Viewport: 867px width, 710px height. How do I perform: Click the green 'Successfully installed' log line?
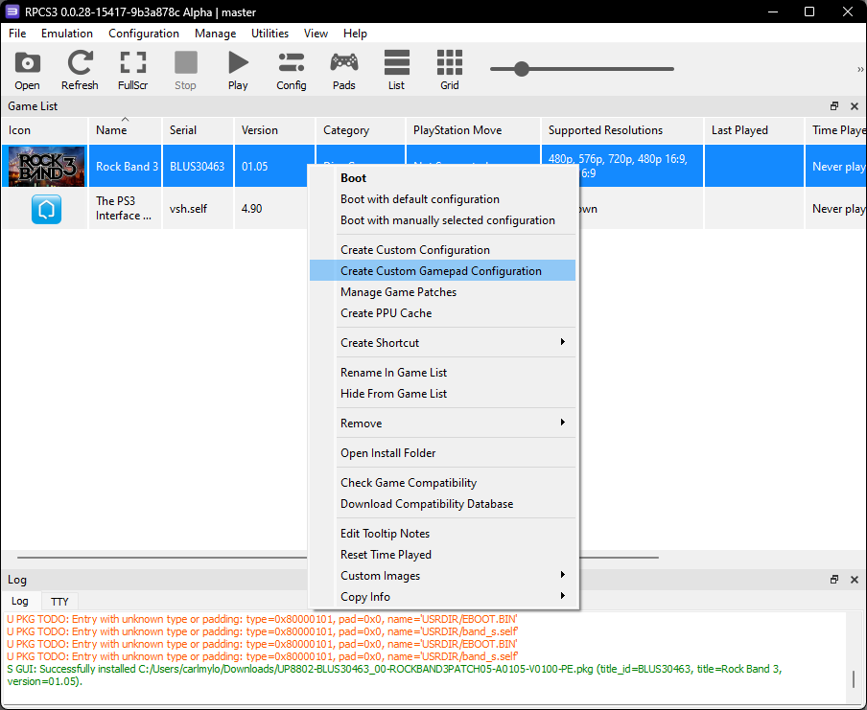[394, 676]
